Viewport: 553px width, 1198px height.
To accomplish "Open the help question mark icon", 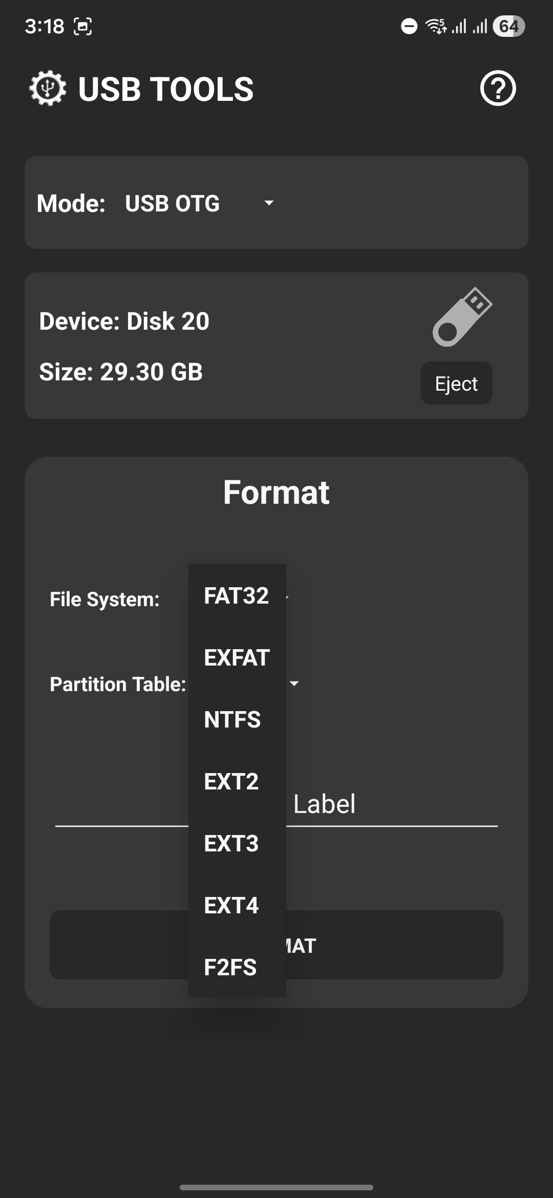I will coord(498,89).
